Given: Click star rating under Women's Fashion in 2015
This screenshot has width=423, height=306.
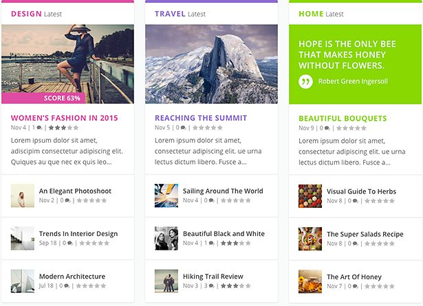Looking at the screenshot, I should [63, 128].
